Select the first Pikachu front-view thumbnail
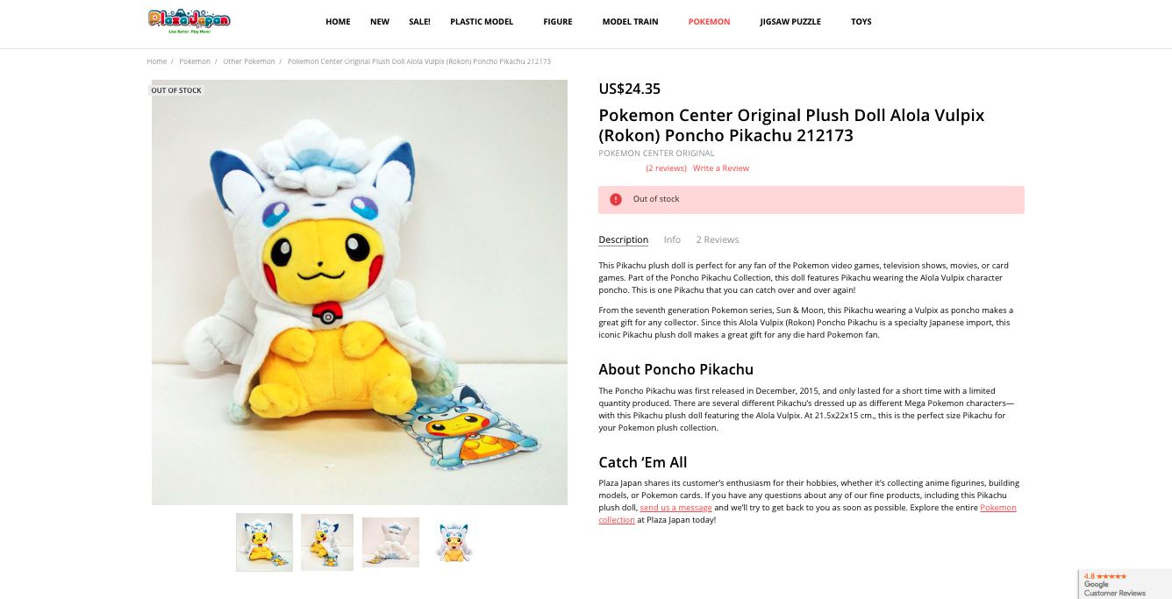 coord(264,542)
